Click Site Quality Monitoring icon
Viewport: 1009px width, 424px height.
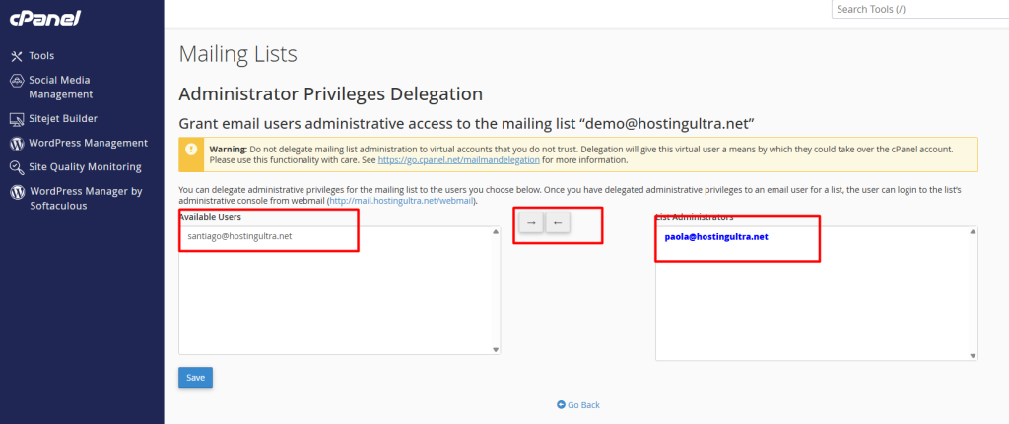[x=17, y=167]
